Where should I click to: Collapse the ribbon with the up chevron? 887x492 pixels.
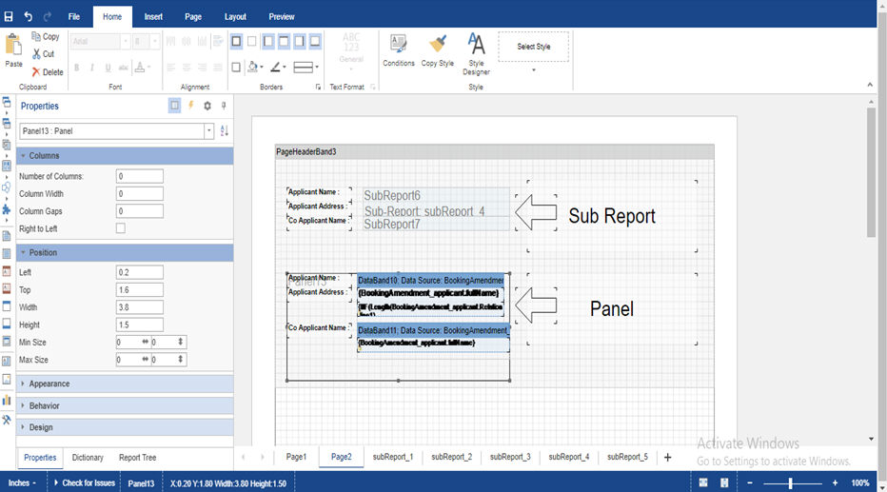coord(870,85)
